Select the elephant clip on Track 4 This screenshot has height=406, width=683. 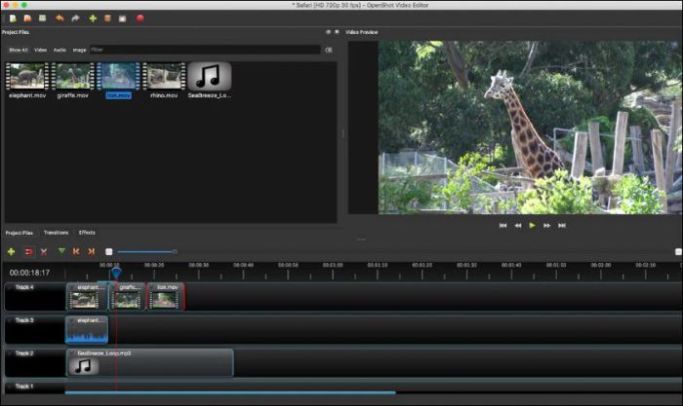86,296
